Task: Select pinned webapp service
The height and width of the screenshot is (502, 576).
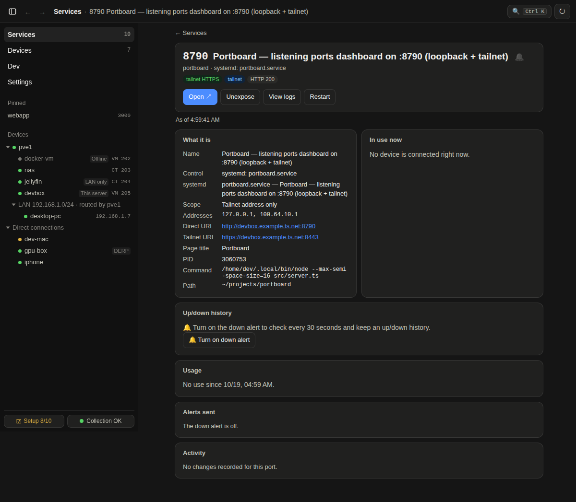Action: (x=69, y=116)
